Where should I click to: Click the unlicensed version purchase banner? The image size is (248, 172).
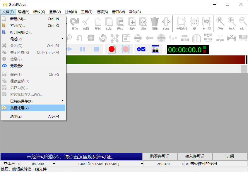pyautogui.click(x=71, y=157)
